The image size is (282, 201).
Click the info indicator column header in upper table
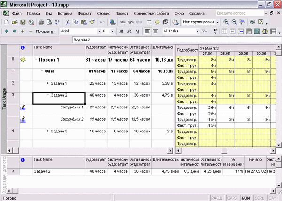pos(26,50)
